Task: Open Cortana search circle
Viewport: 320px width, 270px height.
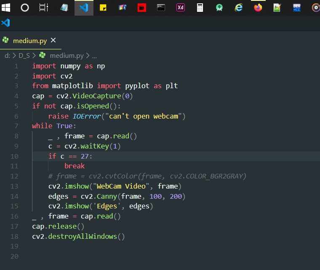Action: [25, 8]
